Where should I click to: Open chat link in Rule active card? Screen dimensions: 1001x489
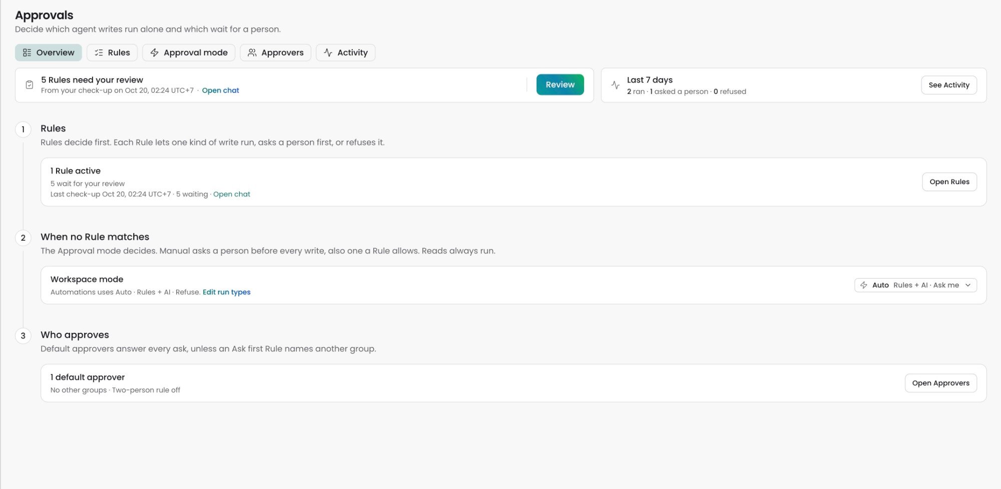tap(232, 194)
